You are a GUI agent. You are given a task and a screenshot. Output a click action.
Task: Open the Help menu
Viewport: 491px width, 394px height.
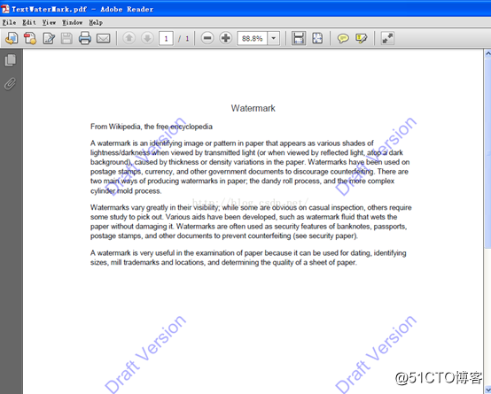pos(96,22)
